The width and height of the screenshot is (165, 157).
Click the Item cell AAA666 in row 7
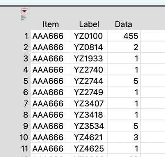[51, 103]
